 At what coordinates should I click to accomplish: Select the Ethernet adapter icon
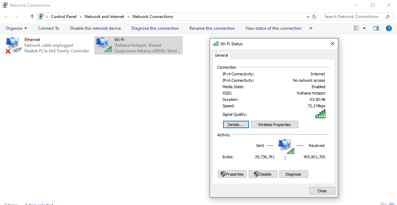pos(13,45)
